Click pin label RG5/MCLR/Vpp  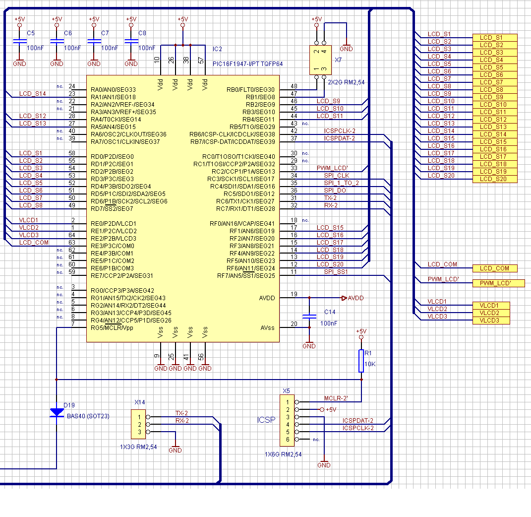tap(112, 328)
